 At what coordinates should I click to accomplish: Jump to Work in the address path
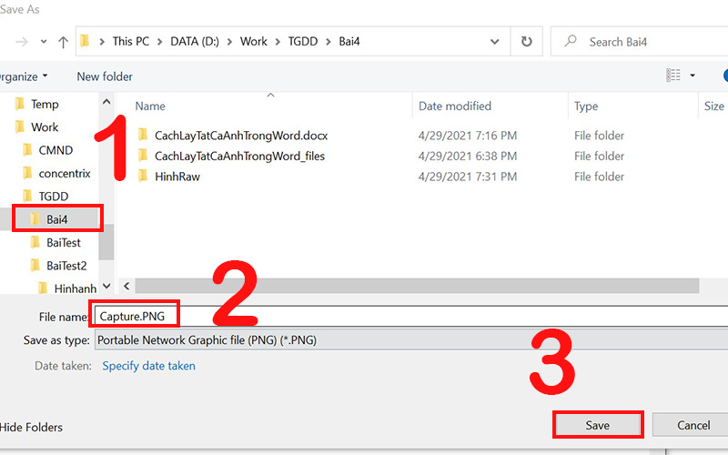click(x=254, y=41)
